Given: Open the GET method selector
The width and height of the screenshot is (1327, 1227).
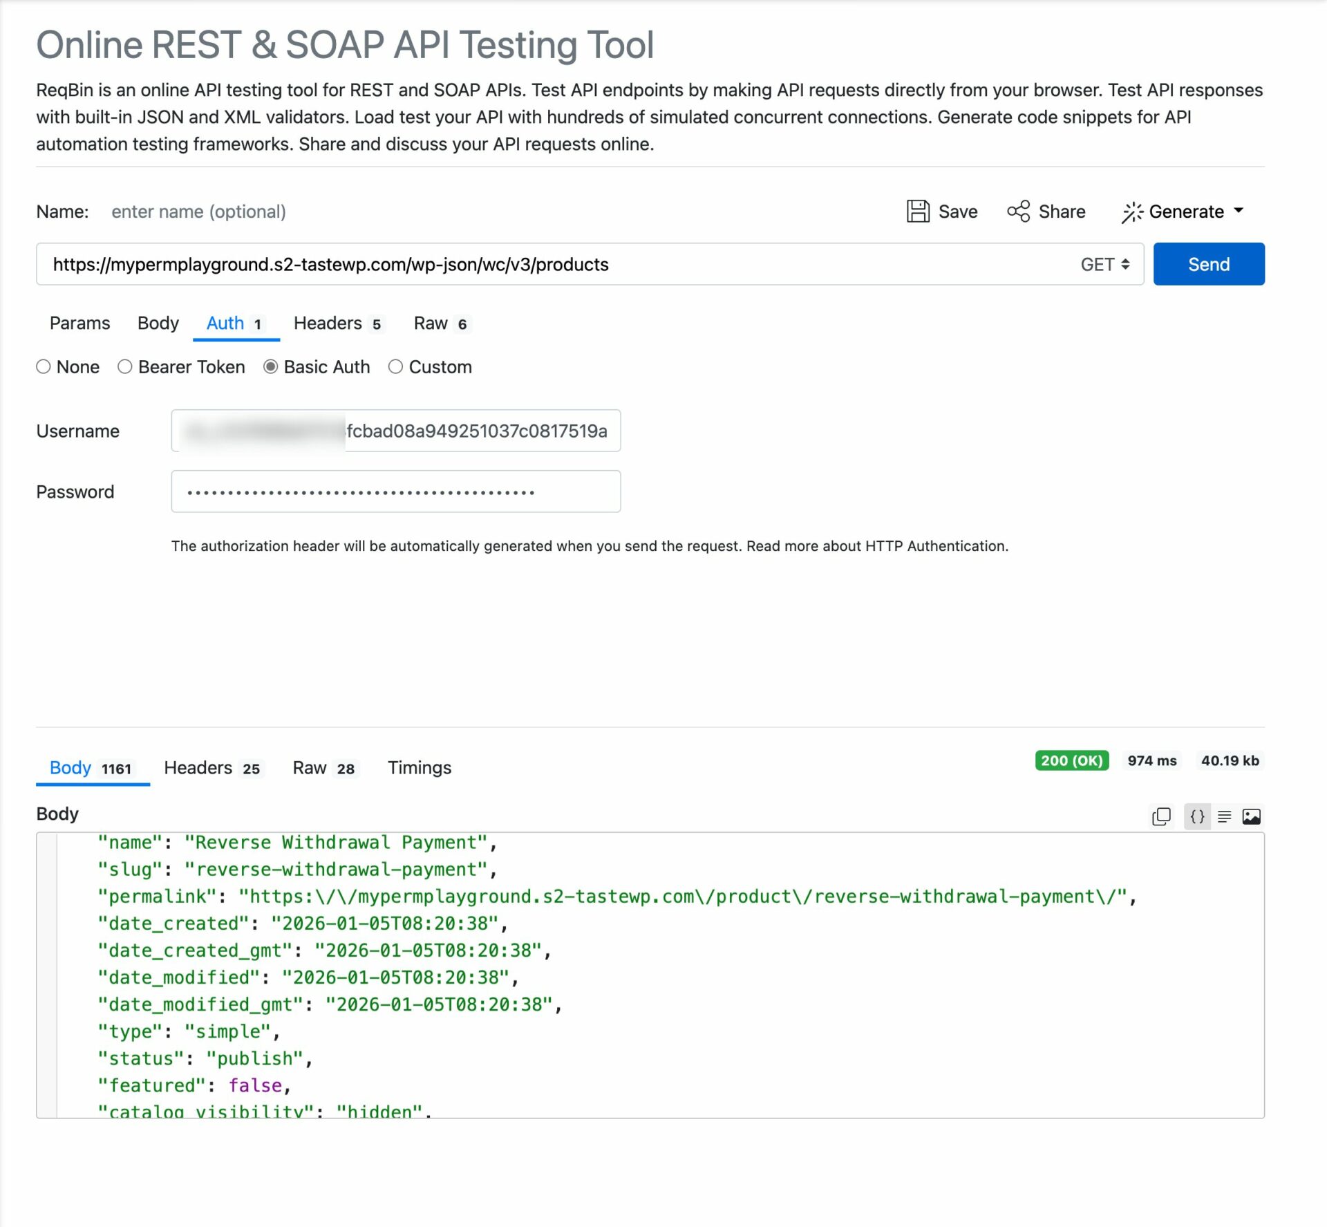Looking at the screenshot, I should (1104, 264).
